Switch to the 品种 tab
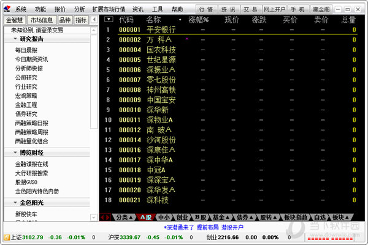 (65, 20)
